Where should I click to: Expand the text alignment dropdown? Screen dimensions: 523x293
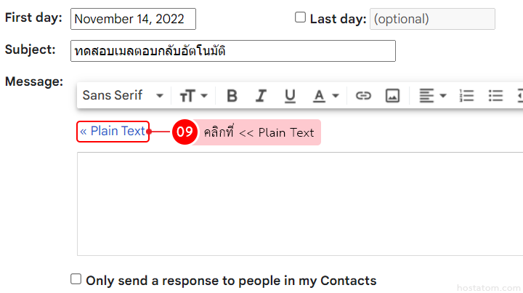tap(433, 95)
